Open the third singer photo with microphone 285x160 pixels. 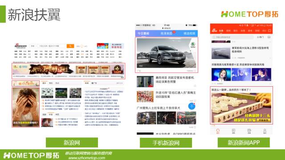coord(261,74)
